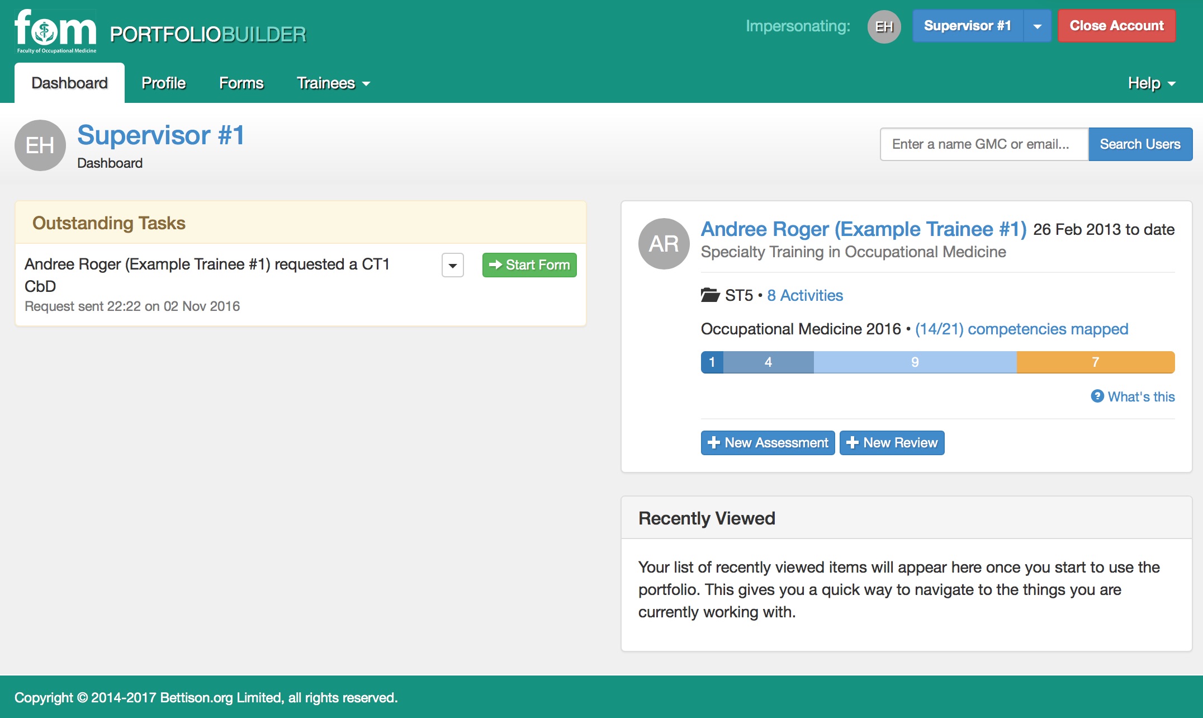Screen dimensions: 1203x718
Task: Click the red Close Account button
Action: point(1117,26)
